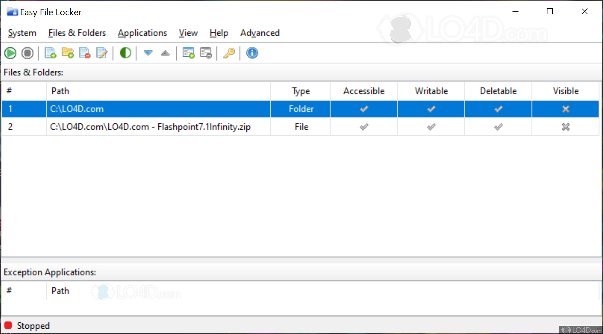
Task: Click the Add File toolbar icon
Action: point(50,53)
